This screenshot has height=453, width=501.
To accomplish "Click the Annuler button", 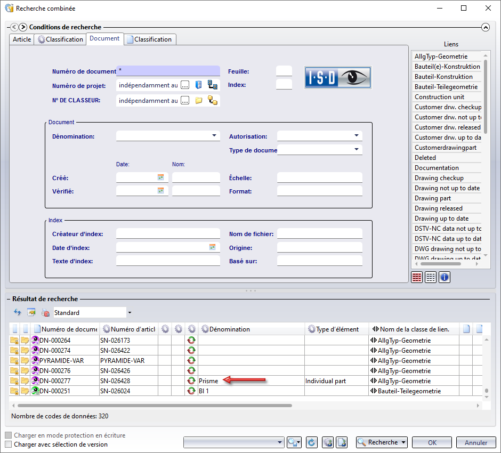I will click(x=475, y=442).
